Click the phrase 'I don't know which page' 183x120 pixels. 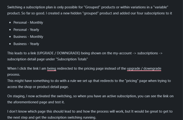[26, 111]
